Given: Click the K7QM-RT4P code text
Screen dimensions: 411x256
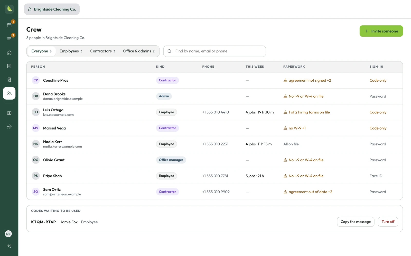Looking at the screenshot, I should (x=43, y=222).
